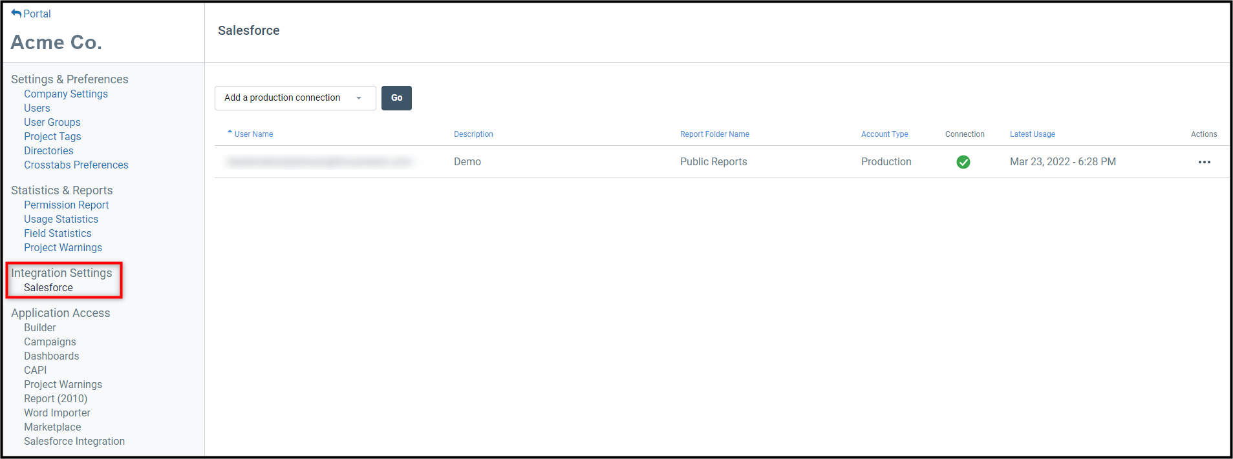Viewport: 1233px width, 459px height.
Task: Click the sort arrow beside User Name
Action: click(230, 132)
